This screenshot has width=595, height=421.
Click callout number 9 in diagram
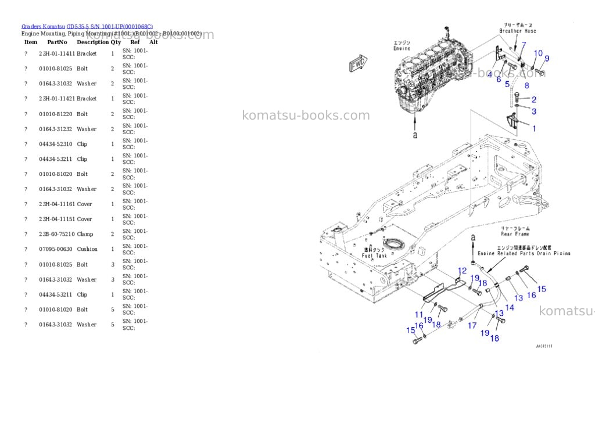click(547, 59)
